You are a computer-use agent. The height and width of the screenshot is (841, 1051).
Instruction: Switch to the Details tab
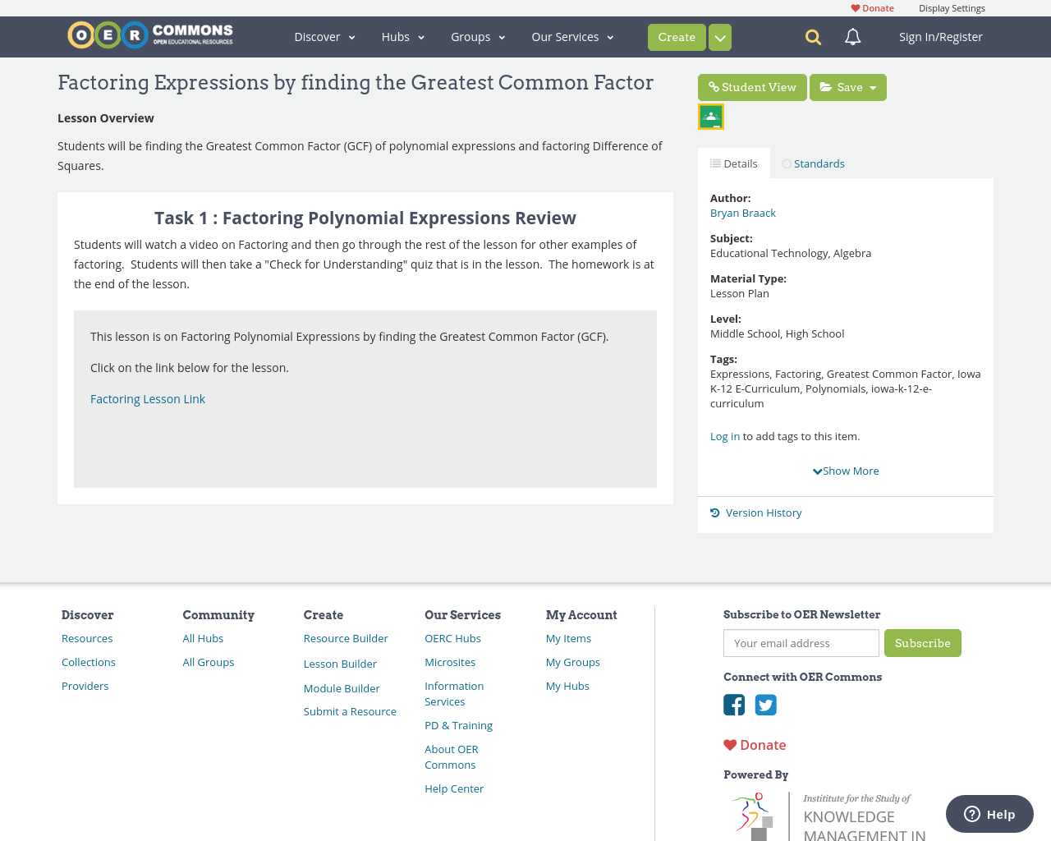(733, 163)
